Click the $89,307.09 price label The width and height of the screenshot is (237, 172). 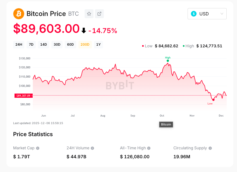point(23,96)
